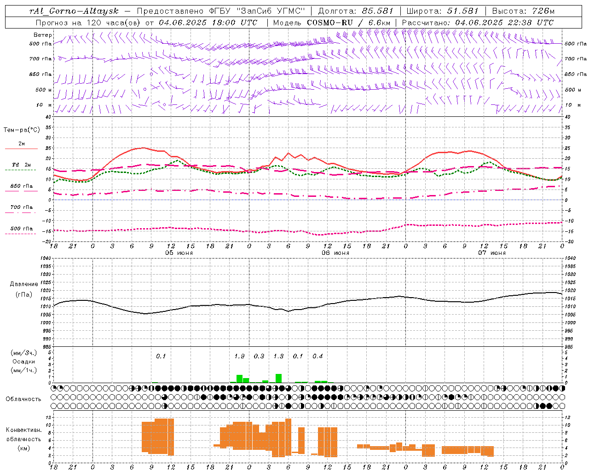Click the '(мм/1ч.)' unit label

(x=23, y=370)
